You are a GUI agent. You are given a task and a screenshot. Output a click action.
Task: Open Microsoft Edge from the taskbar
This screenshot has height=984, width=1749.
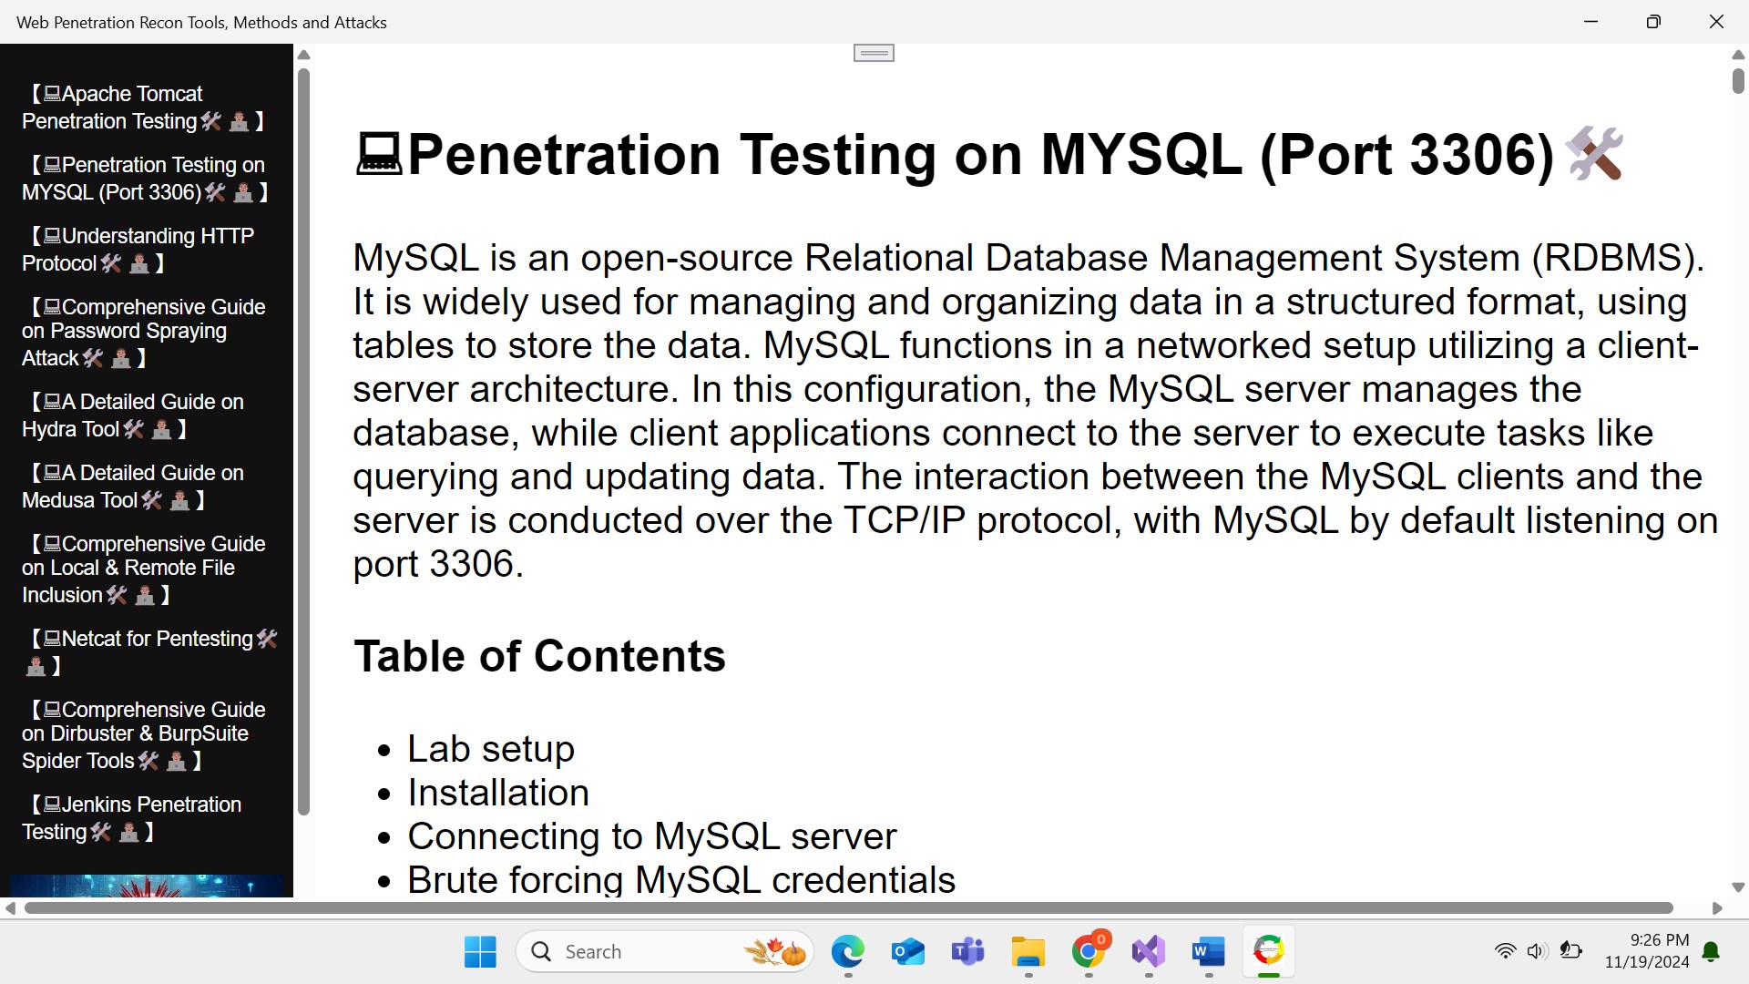pos(847,952)
